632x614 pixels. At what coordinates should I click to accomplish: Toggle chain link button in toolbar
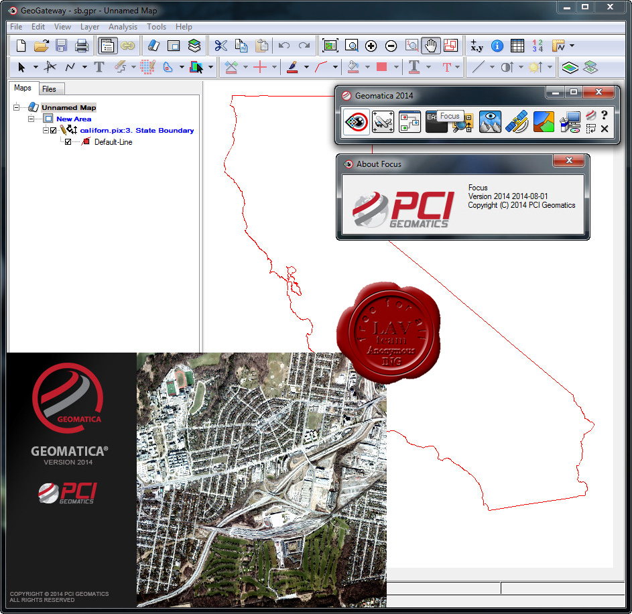[128, 46]
